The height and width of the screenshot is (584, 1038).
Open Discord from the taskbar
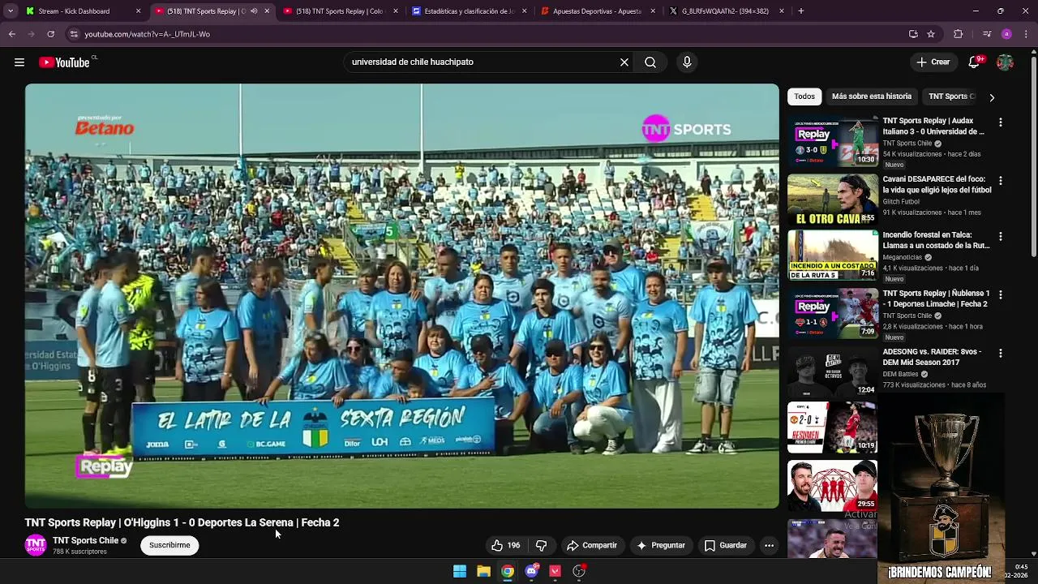(531, 571)
